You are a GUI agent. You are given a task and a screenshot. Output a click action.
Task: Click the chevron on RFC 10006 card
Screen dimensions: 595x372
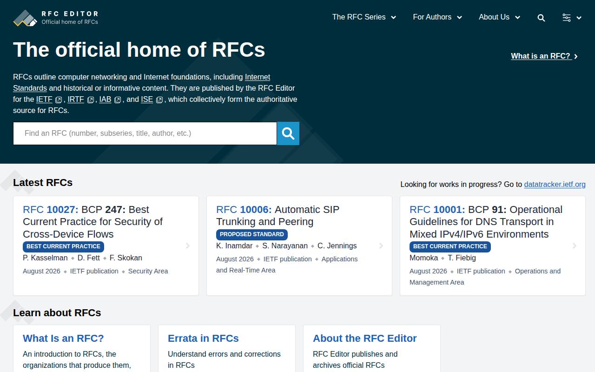tap(381, 246)
